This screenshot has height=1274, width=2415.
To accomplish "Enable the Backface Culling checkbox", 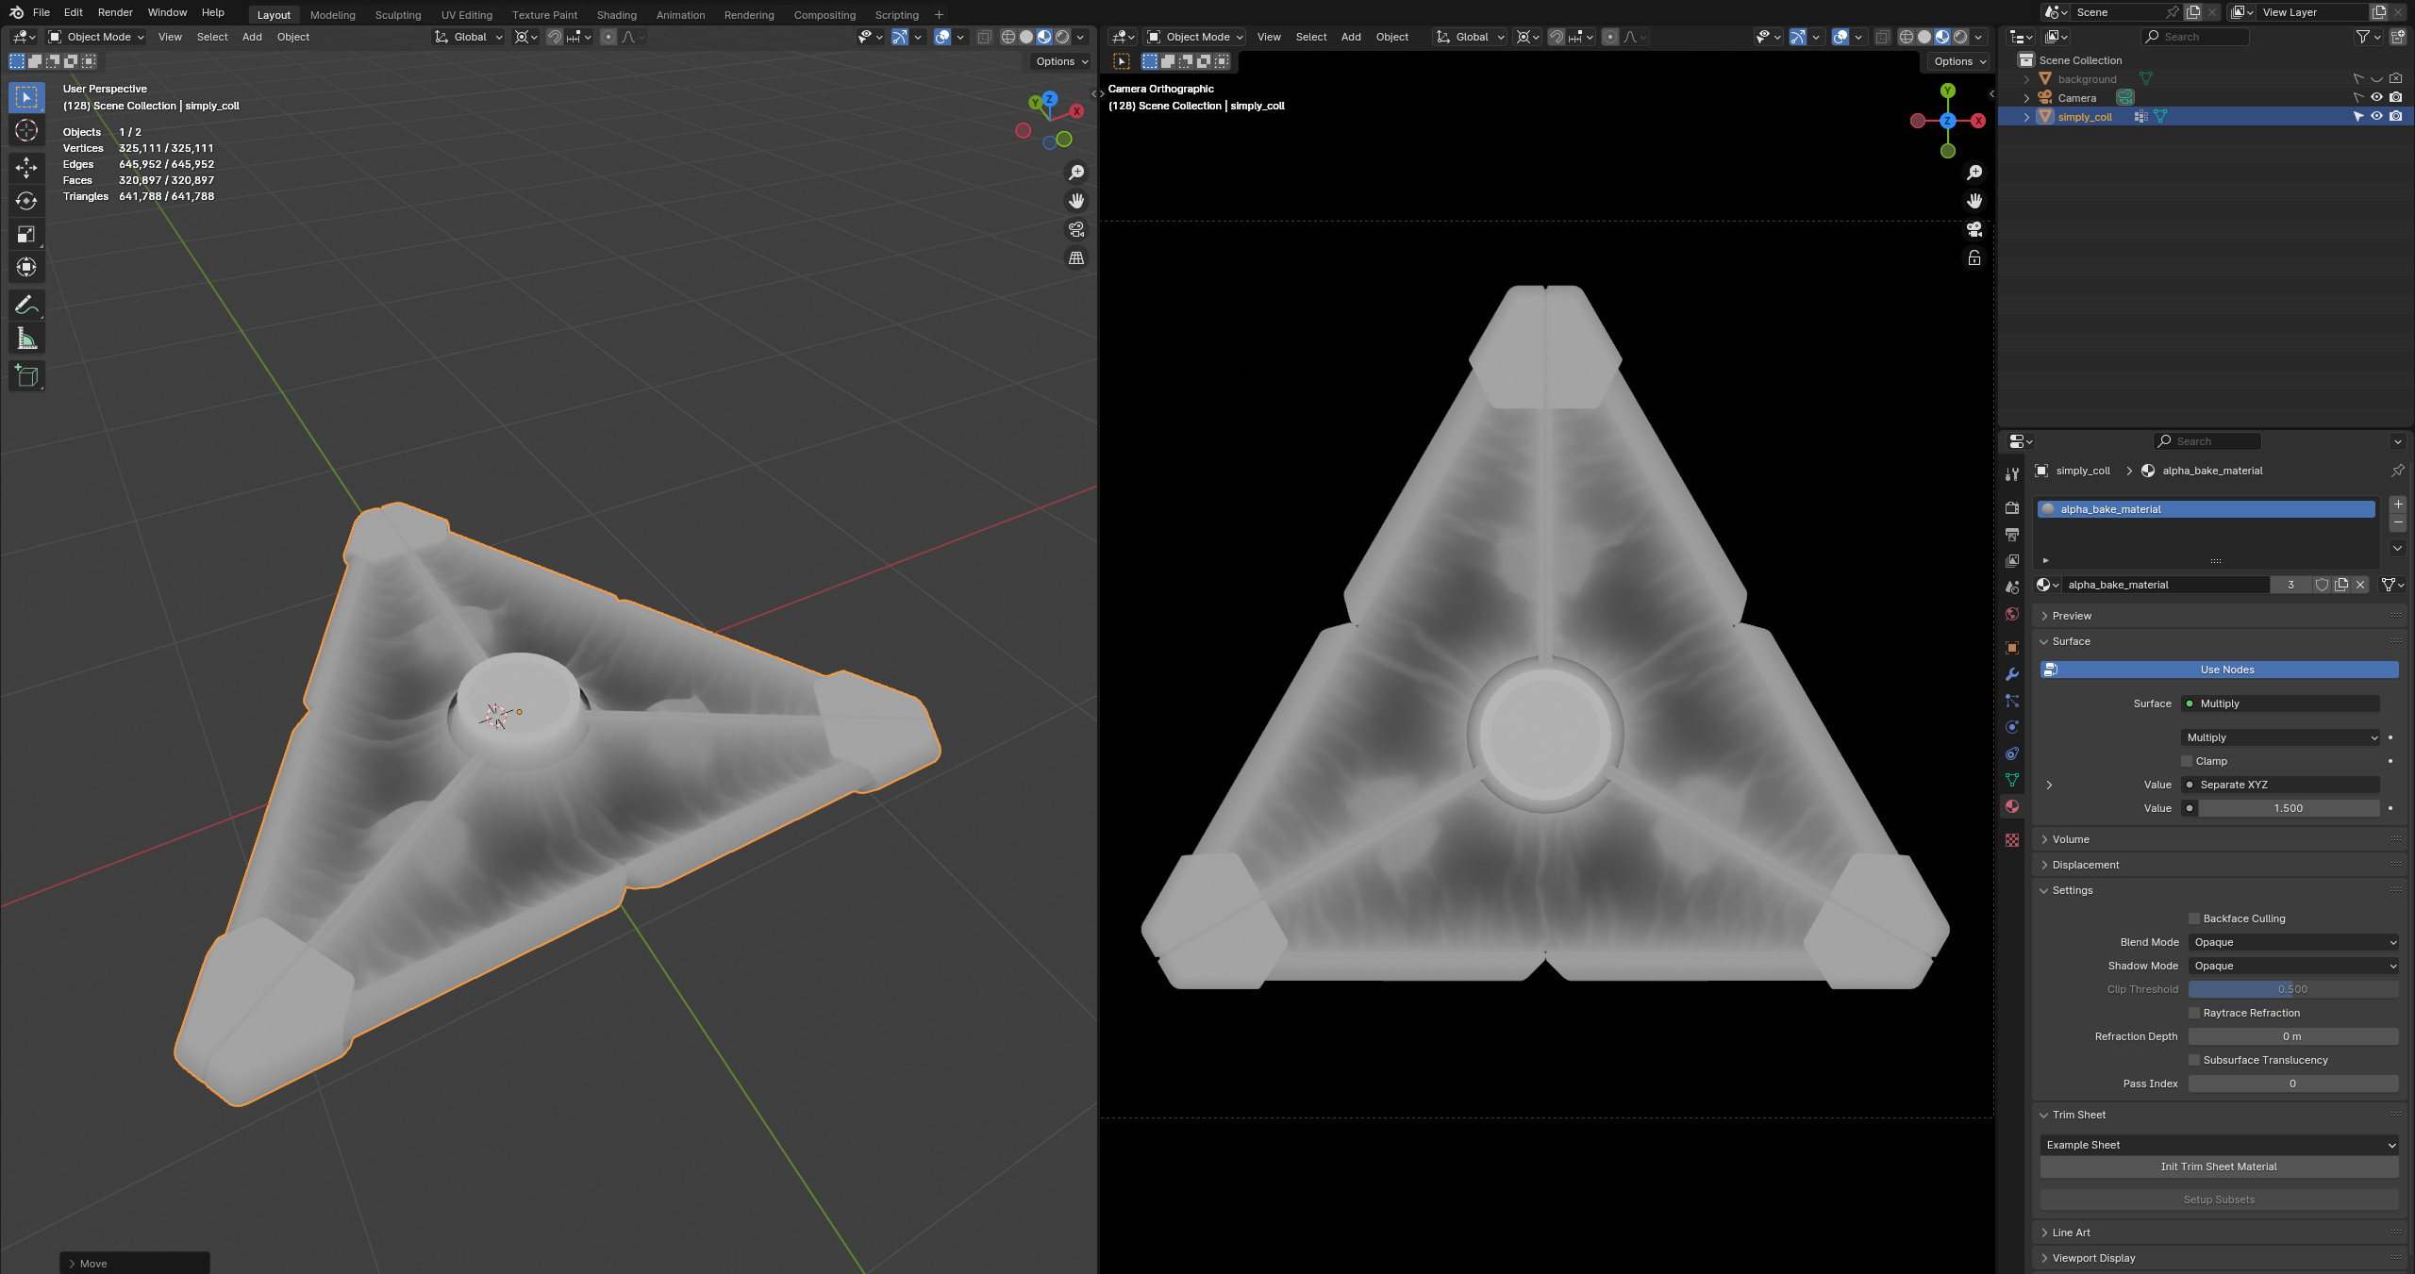I will 2193,918.
